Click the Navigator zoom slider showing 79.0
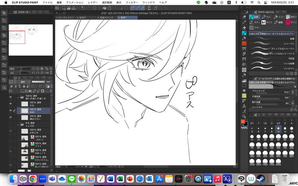This screenshot has width=298, height=186. tap(20, 68)
